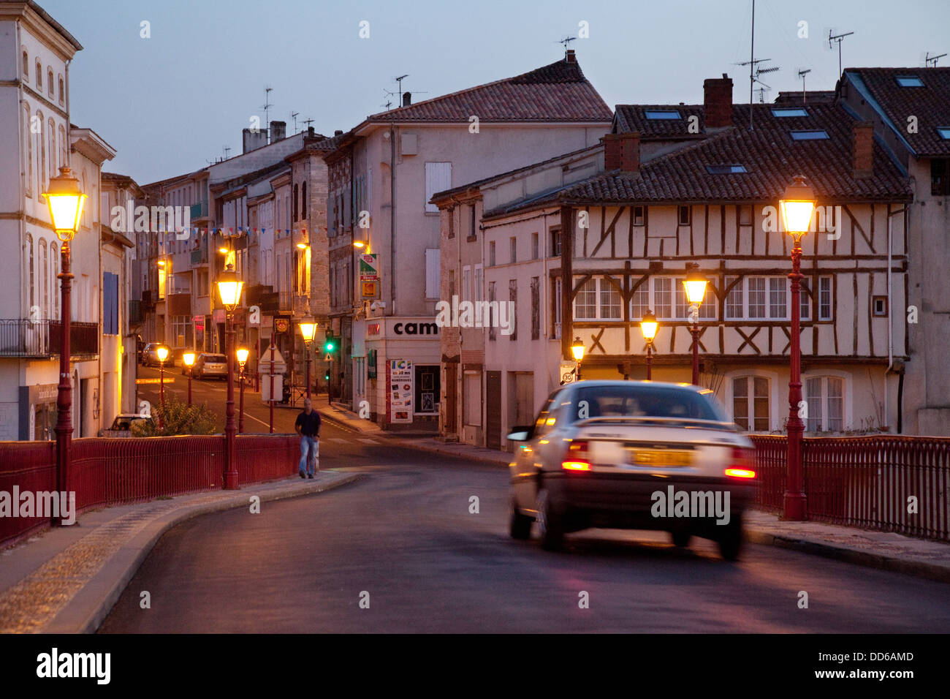Screen dimensions: 950x699
Task: Click the "cam" shop sign lettering
Action: [x=416, y=328]
